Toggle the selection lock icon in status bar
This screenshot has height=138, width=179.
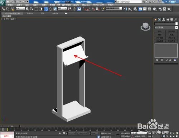pyautogui.click(x=60, y=133)
